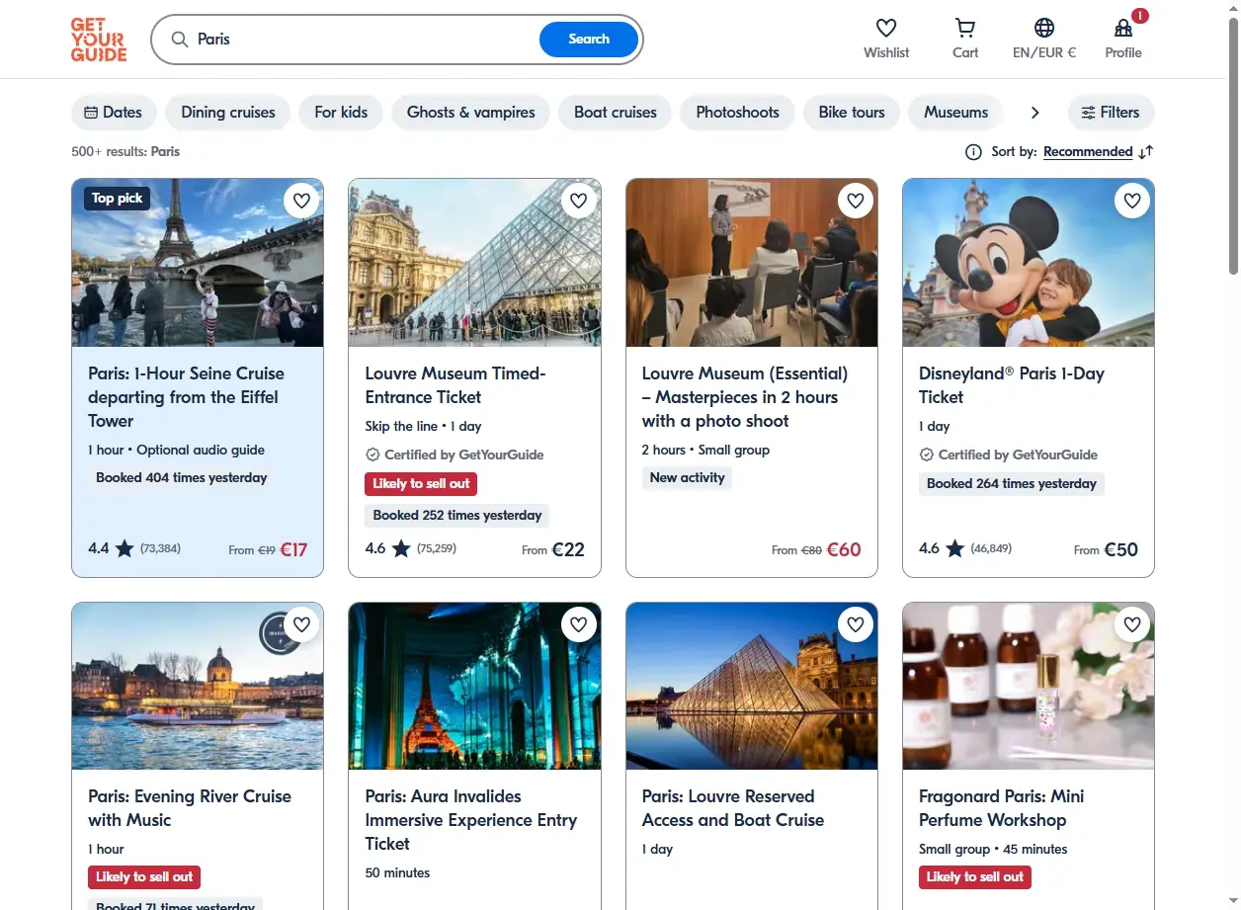Select the Dining cruises category chip

pyautogui.click(x=228, y=113)
